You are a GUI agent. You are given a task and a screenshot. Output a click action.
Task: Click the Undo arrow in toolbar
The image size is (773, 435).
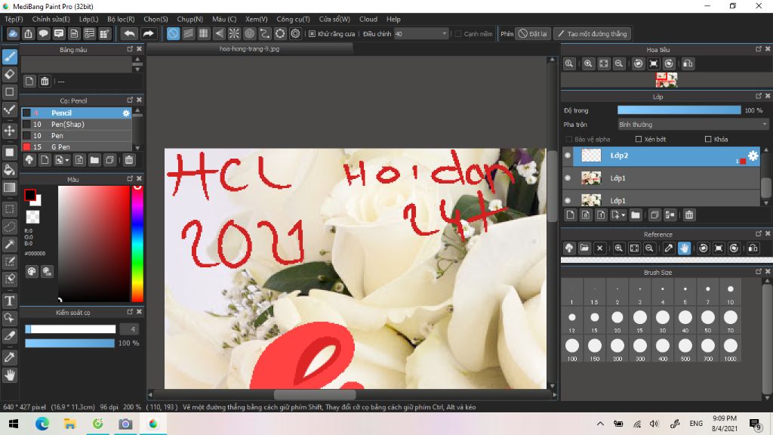point(129,33)
